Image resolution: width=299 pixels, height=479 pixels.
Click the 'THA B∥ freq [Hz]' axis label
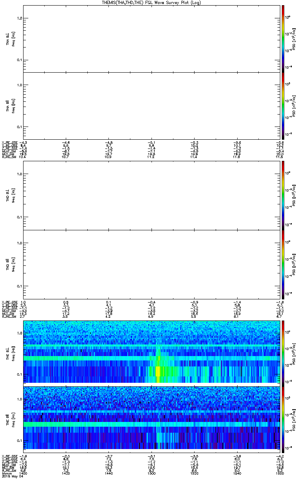coord(10,105)
